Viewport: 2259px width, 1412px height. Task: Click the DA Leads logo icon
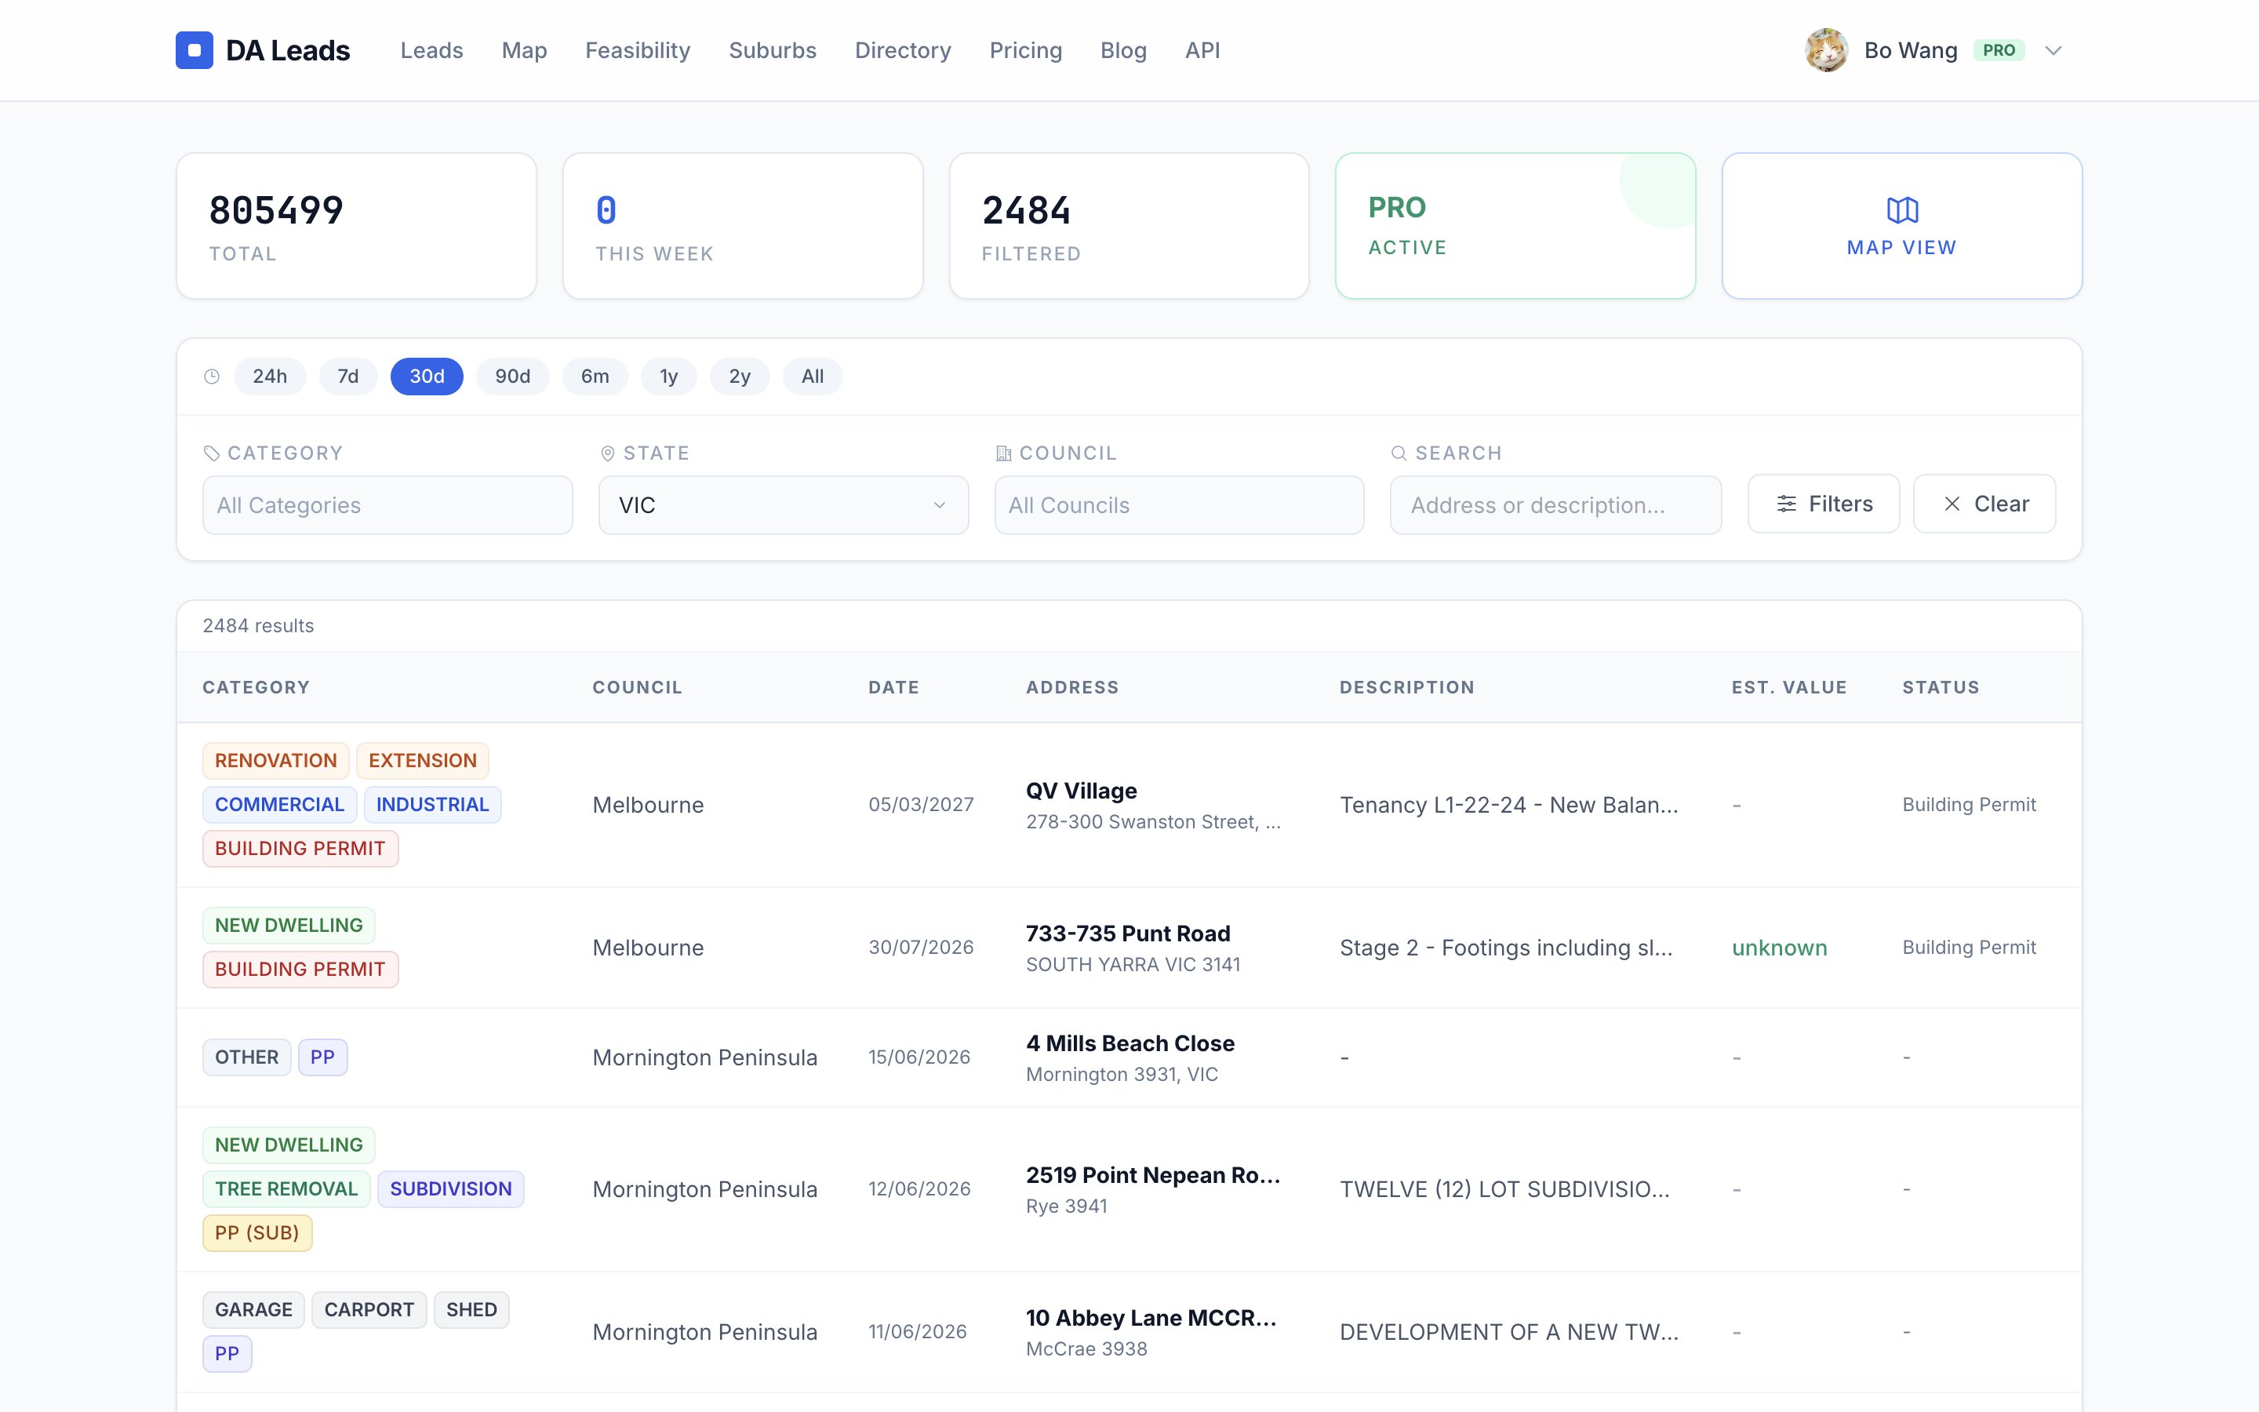click(x=195, y=50)
